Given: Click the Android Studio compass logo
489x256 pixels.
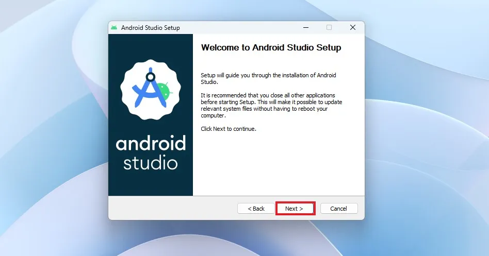Looking at the screenshot, I should tap(151, 90).
